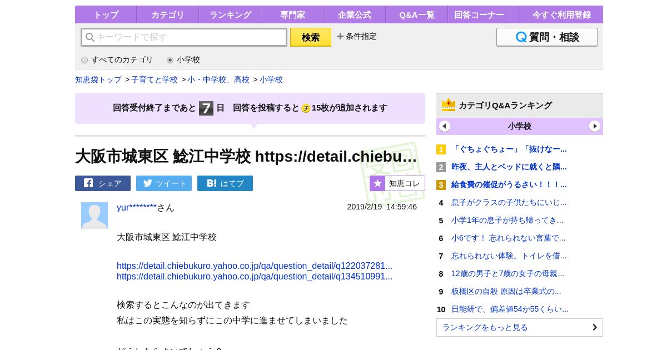667x350 pixels.
Task: Open the 回答コーナー tab
Action: (x=479, y=15)
